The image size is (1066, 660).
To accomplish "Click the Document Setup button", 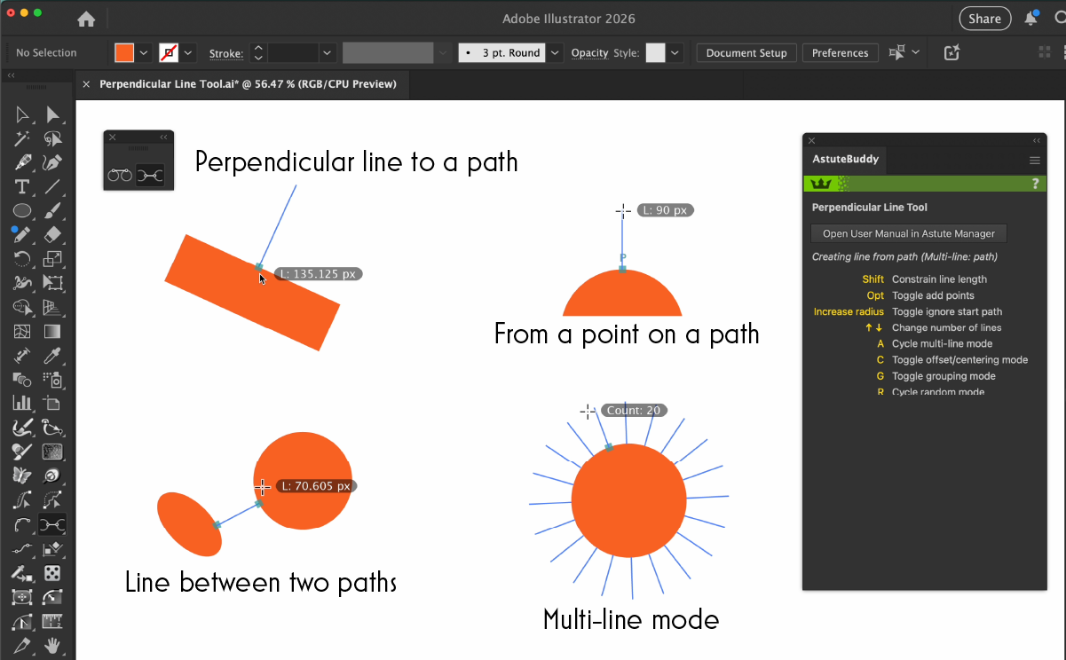I will pos(746,53).
